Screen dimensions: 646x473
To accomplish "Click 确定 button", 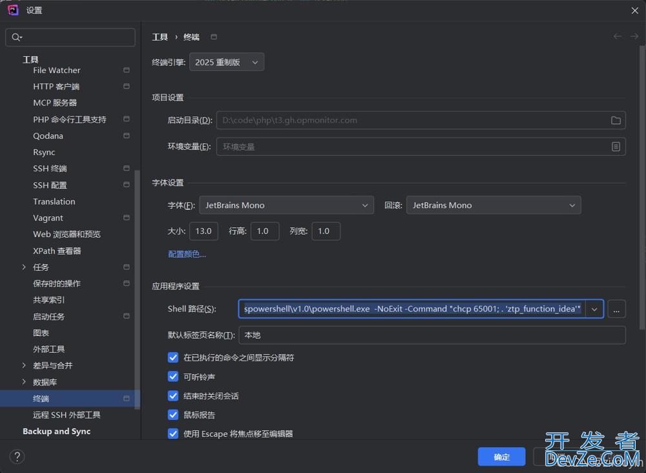I will (501, 456).
